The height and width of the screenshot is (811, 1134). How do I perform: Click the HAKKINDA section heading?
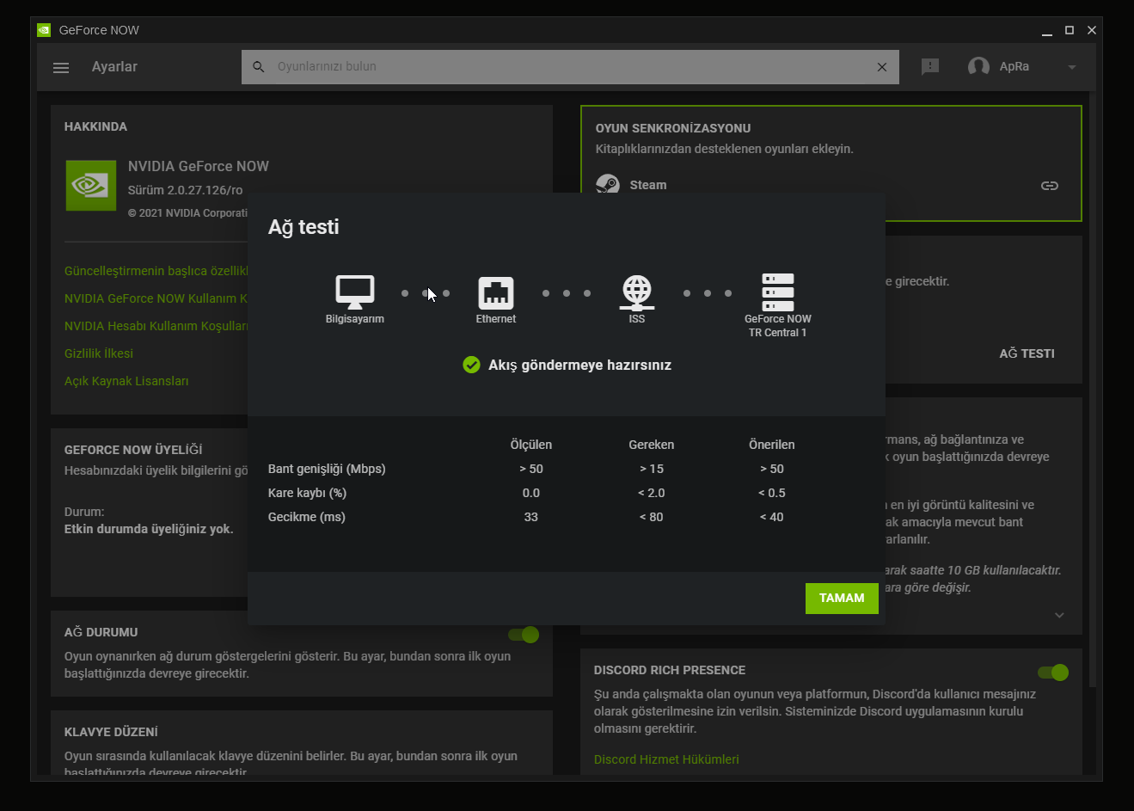coord(95,126)
